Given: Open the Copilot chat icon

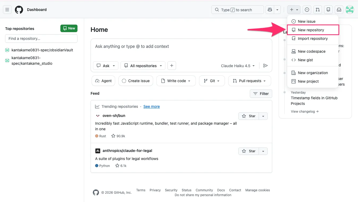Looking at the screenshot, I should click(x=270, y=10).
